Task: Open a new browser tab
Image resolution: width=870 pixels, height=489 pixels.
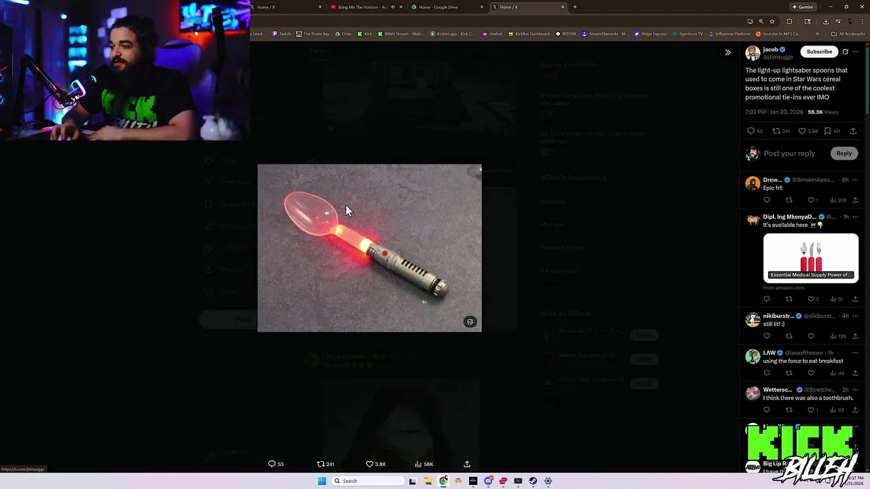Action: 575,7
